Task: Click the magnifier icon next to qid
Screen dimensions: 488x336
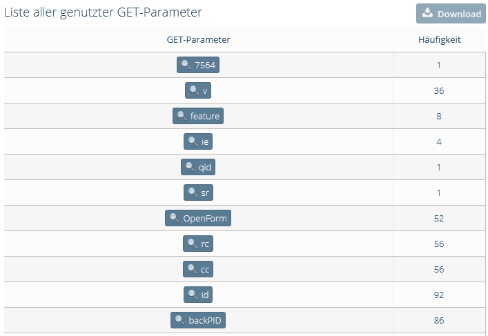Action: [x=190, y=167]
